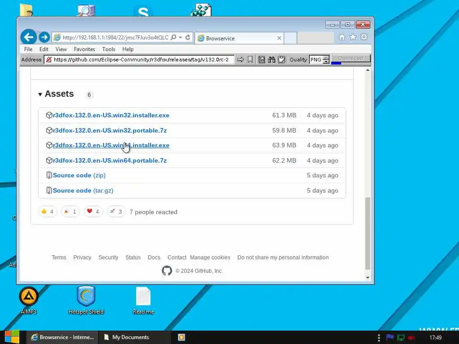The image size is (459, 344).
Task: Click the Browservice clipboard icon
Action: coord(281,60)
